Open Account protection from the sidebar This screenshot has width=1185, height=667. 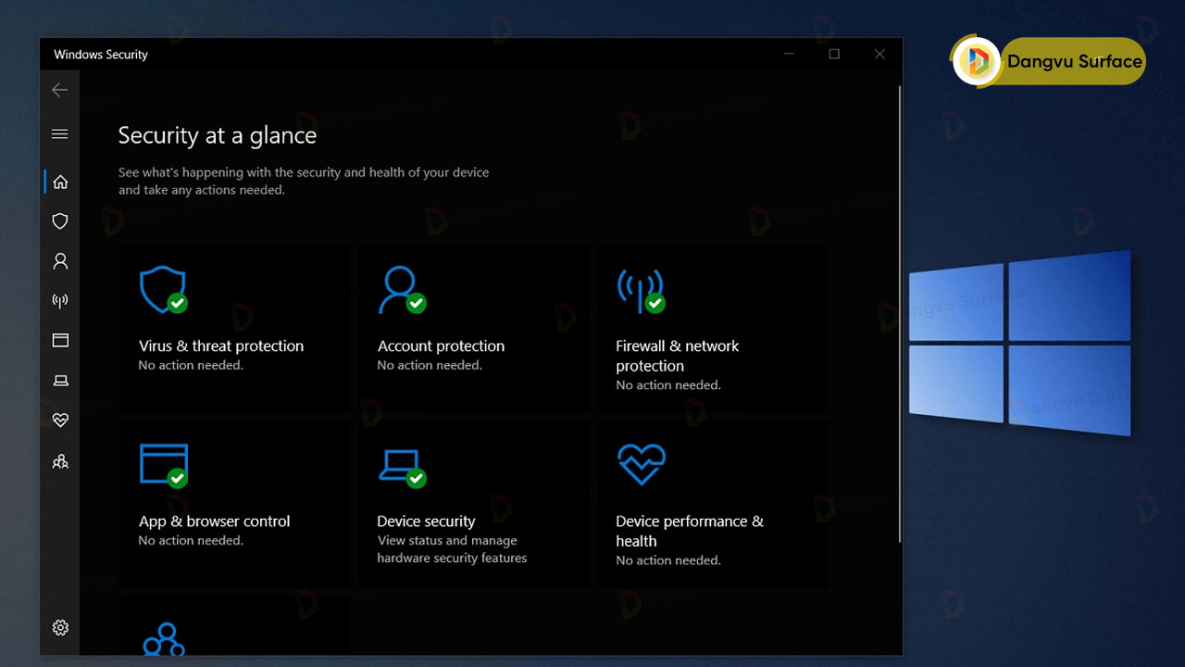[59, 260]
